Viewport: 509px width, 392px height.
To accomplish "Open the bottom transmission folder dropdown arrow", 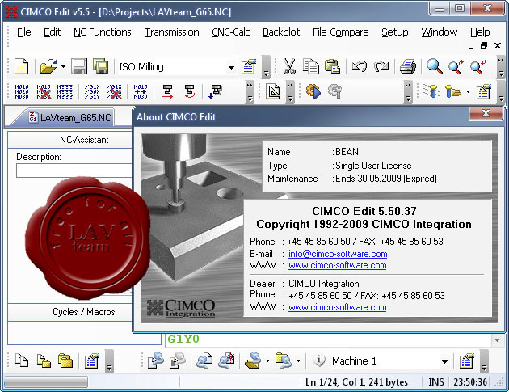I will tap(267, 360).
